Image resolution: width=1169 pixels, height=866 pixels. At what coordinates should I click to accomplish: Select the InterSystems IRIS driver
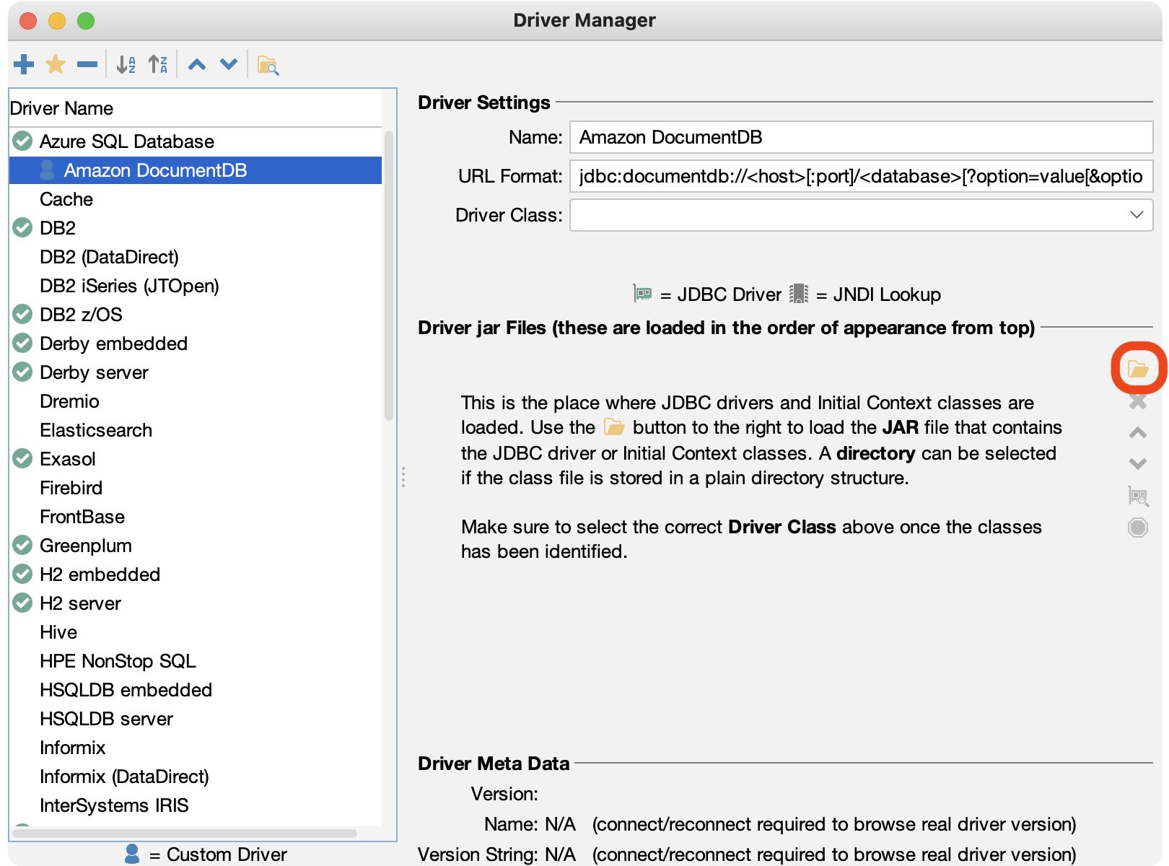coord(196,805)
